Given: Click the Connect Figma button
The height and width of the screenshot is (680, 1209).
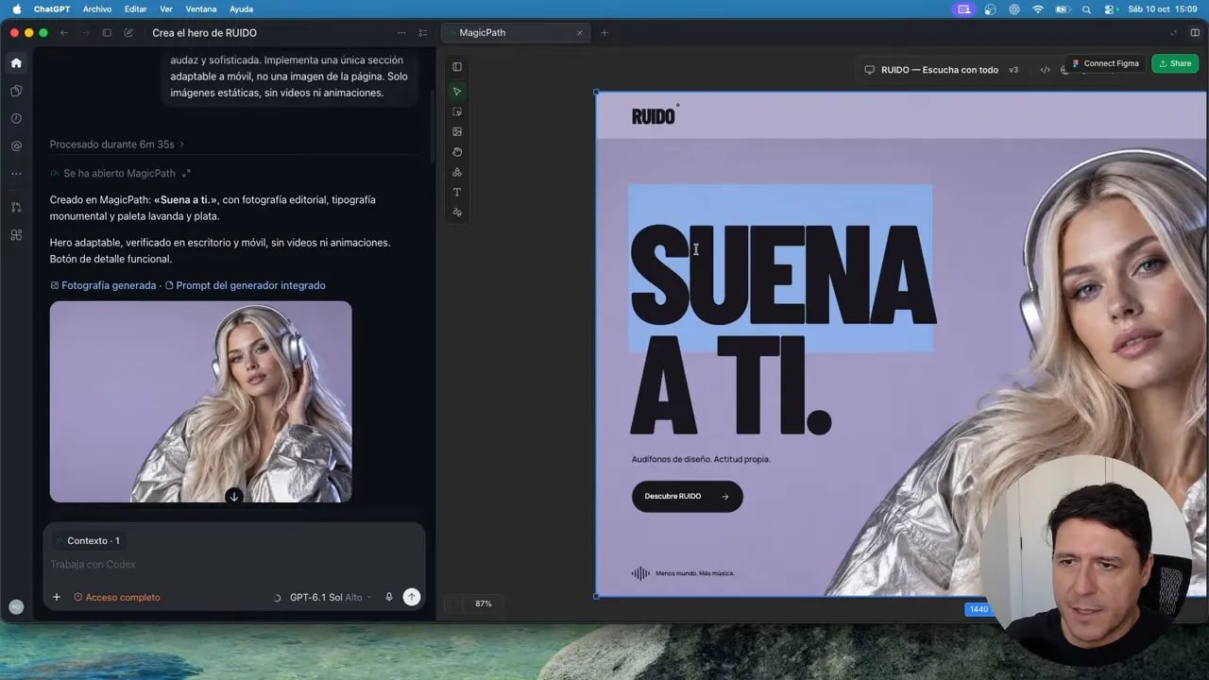Looking at the screenshot, I should 1105,63.
